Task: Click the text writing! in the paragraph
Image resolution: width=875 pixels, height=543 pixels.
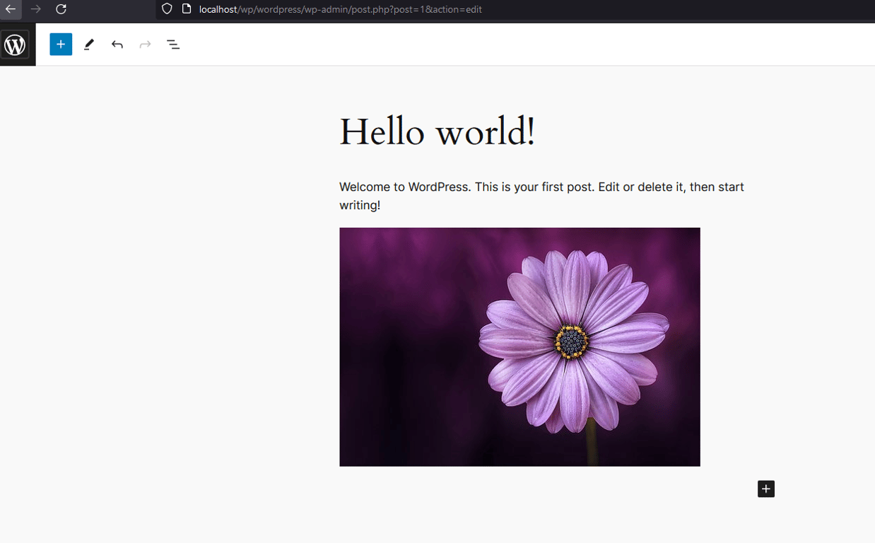Action: pyautogui.click(x=362, y=205)
